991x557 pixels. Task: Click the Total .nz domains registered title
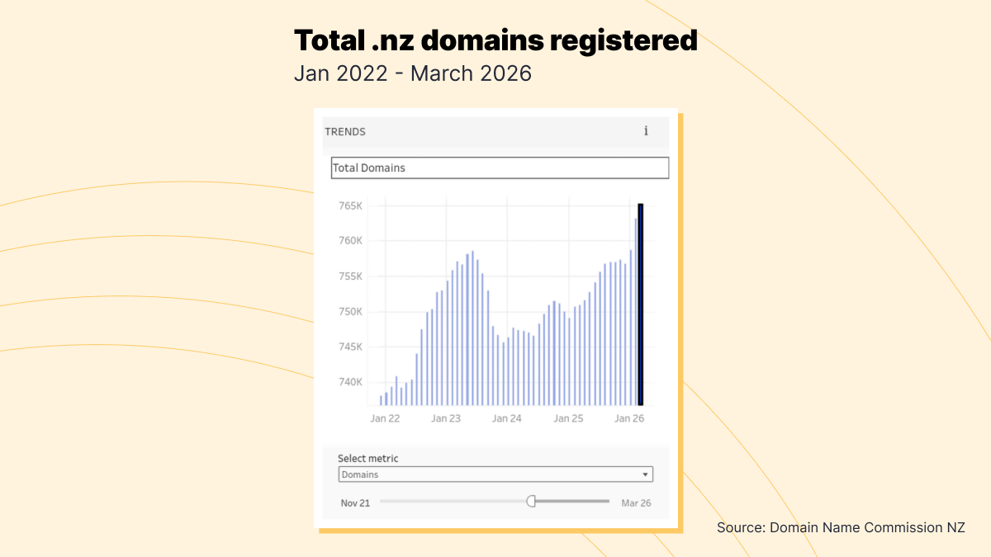[x=495, y=40]
